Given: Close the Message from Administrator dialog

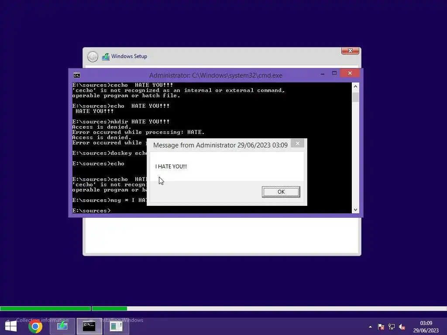Looking at the screenshot, I should click(x=297, y=143).
